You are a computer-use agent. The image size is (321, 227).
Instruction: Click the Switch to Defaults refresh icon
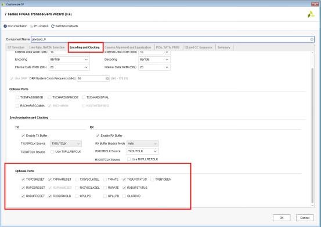coord(53,26)
